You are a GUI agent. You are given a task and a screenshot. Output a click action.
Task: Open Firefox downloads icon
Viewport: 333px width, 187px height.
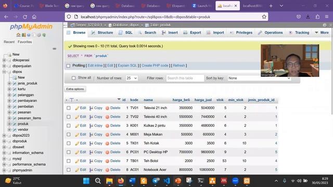308,17
